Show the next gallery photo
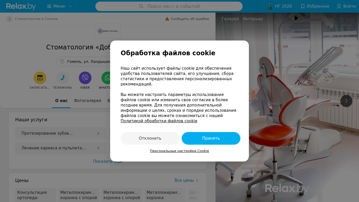 pos(346,101)
